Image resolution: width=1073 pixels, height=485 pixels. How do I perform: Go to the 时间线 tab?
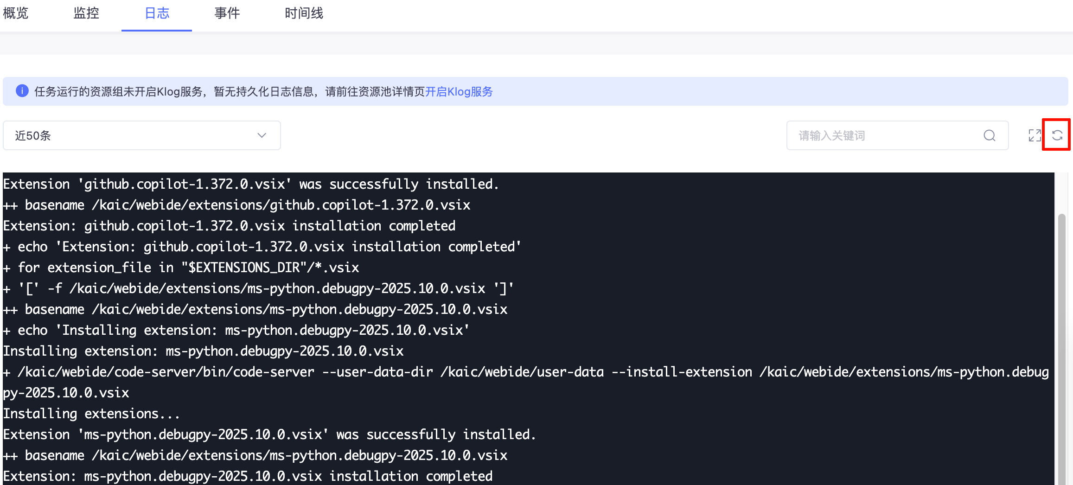[304, 13]
